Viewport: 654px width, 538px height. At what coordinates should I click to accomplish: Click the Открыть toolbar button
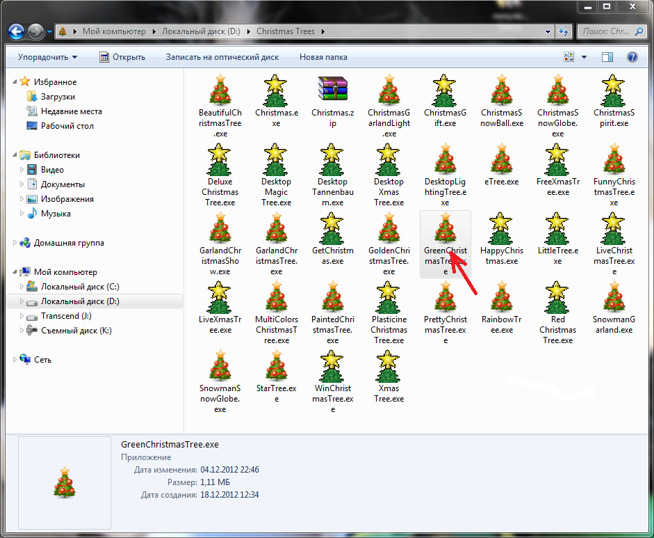pos(122,57)
